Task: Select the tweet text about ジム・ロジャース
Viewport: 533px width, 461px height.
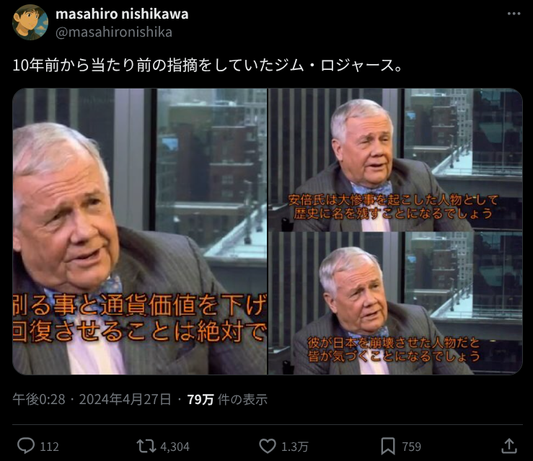Action: [x=207, y=65]
